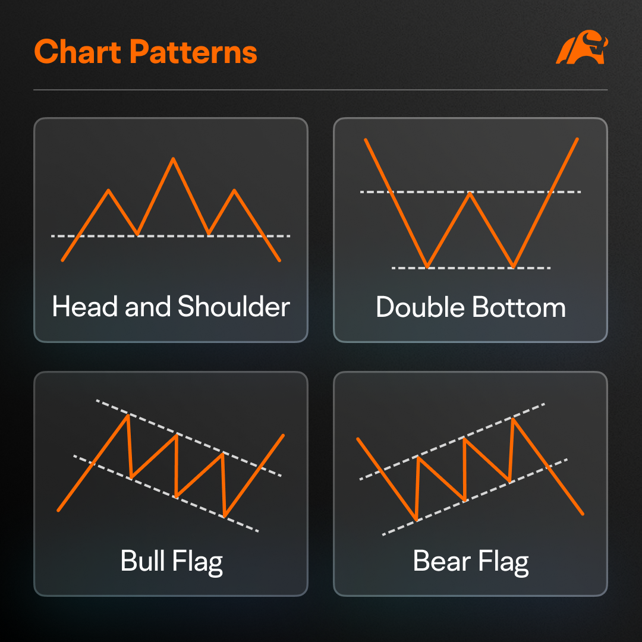The width and height of the screenshot is (642, 642).
Task: Click the Double Bottom W-shaped diagram
Action: (470, 203)
